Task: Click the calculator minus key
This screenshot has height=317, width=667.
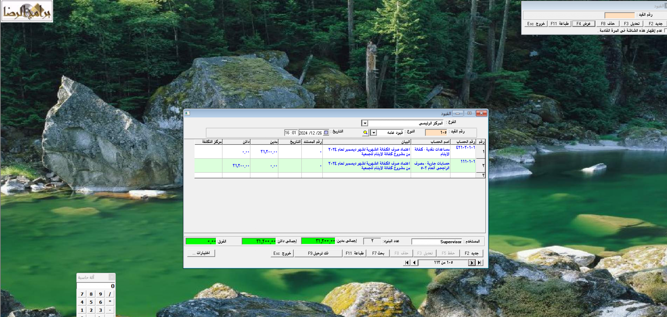Action: 110,310
